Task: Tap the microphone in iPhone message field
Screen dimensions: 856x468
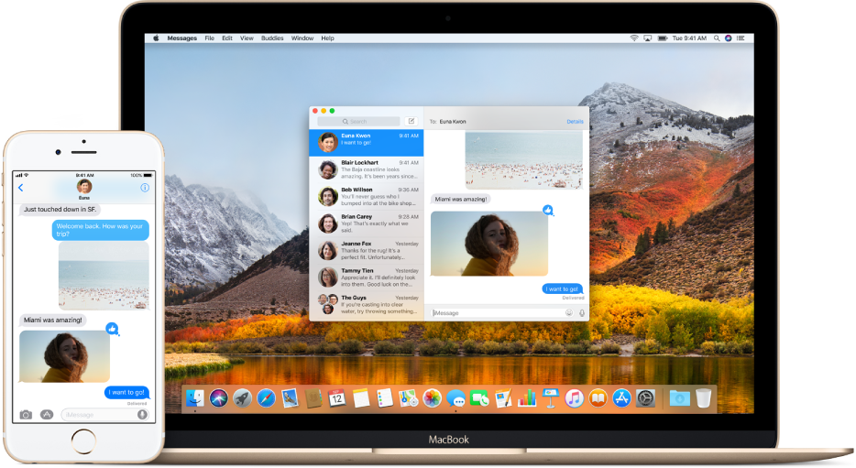Action: click(142, 415)
